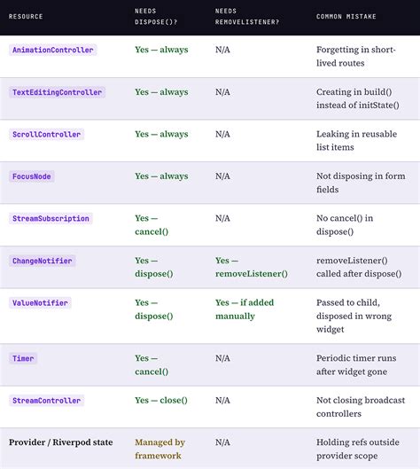The image size is (420, 469).
Task: Click the 'Yes — close()' cell
Action: tap(161, 401)
